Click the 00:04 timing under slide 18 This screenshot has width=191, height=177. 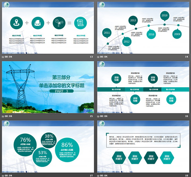pos(104,175)
